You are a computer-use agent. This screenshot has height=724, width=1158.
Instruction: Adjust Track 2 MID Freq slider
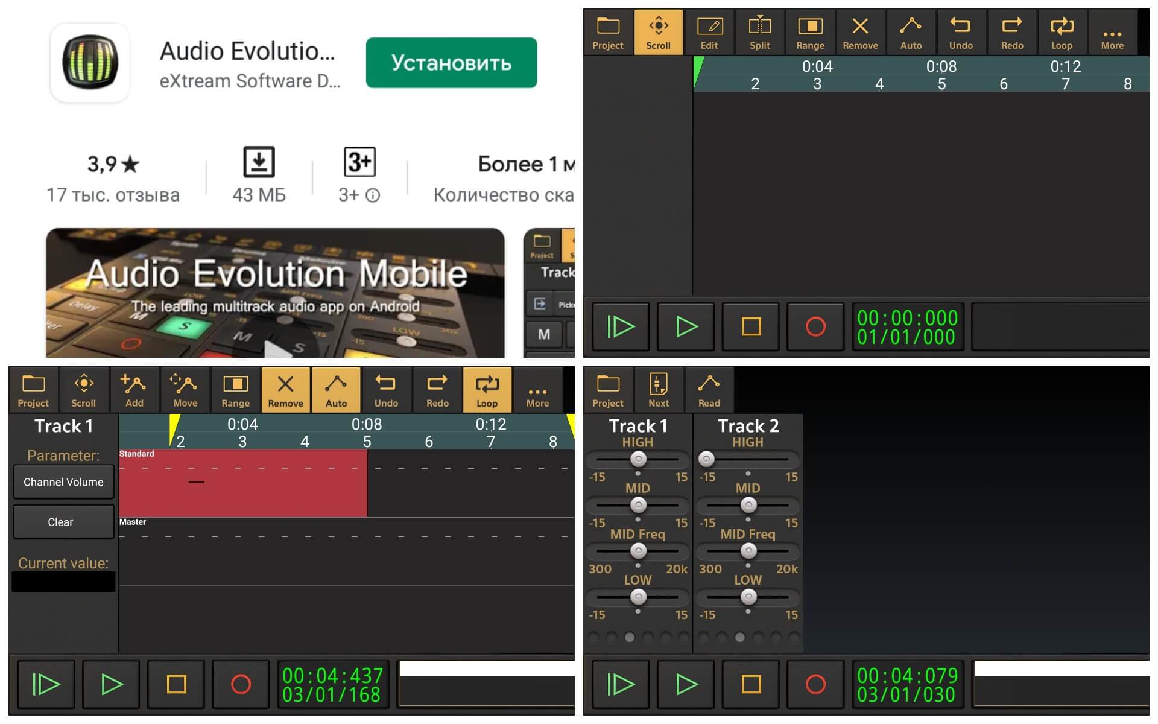(748, 551)
